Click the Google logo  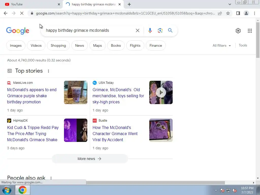(x=18, y=31)
